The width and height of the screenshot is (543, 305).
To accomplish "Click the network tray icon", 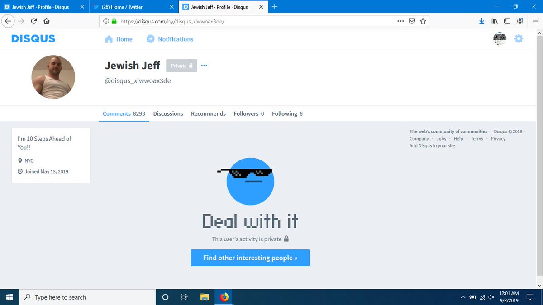I will (x=482, y=297).
